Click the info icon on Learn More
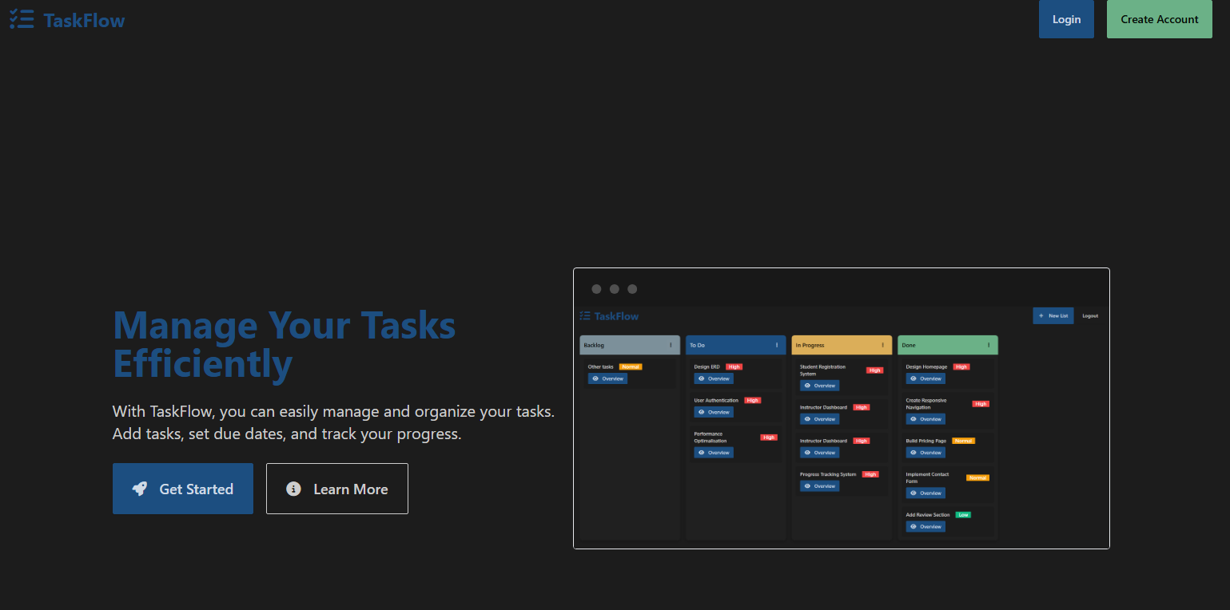1230x610 pixels. (293, 489)
